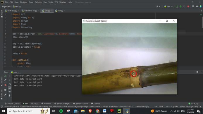Viewport: 203px width, 114px height.
Task: Open the Terminal tool window
Action: point(96,103)
